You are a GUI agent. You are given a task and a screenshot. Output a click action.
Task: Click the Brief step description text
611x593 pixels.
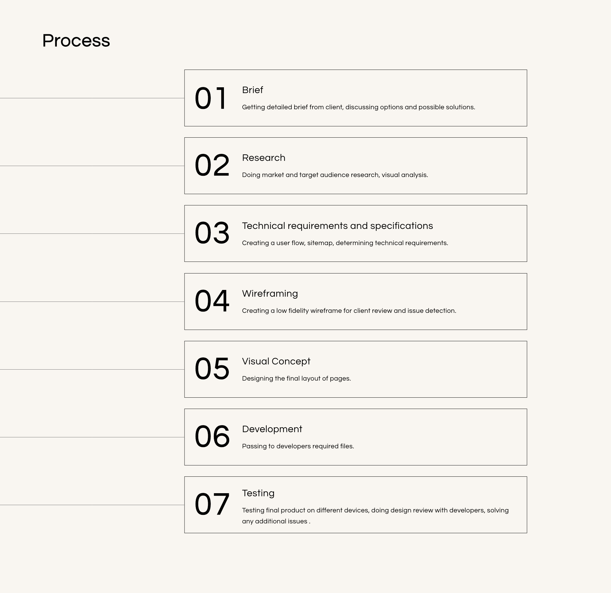[x=358, y=107]
